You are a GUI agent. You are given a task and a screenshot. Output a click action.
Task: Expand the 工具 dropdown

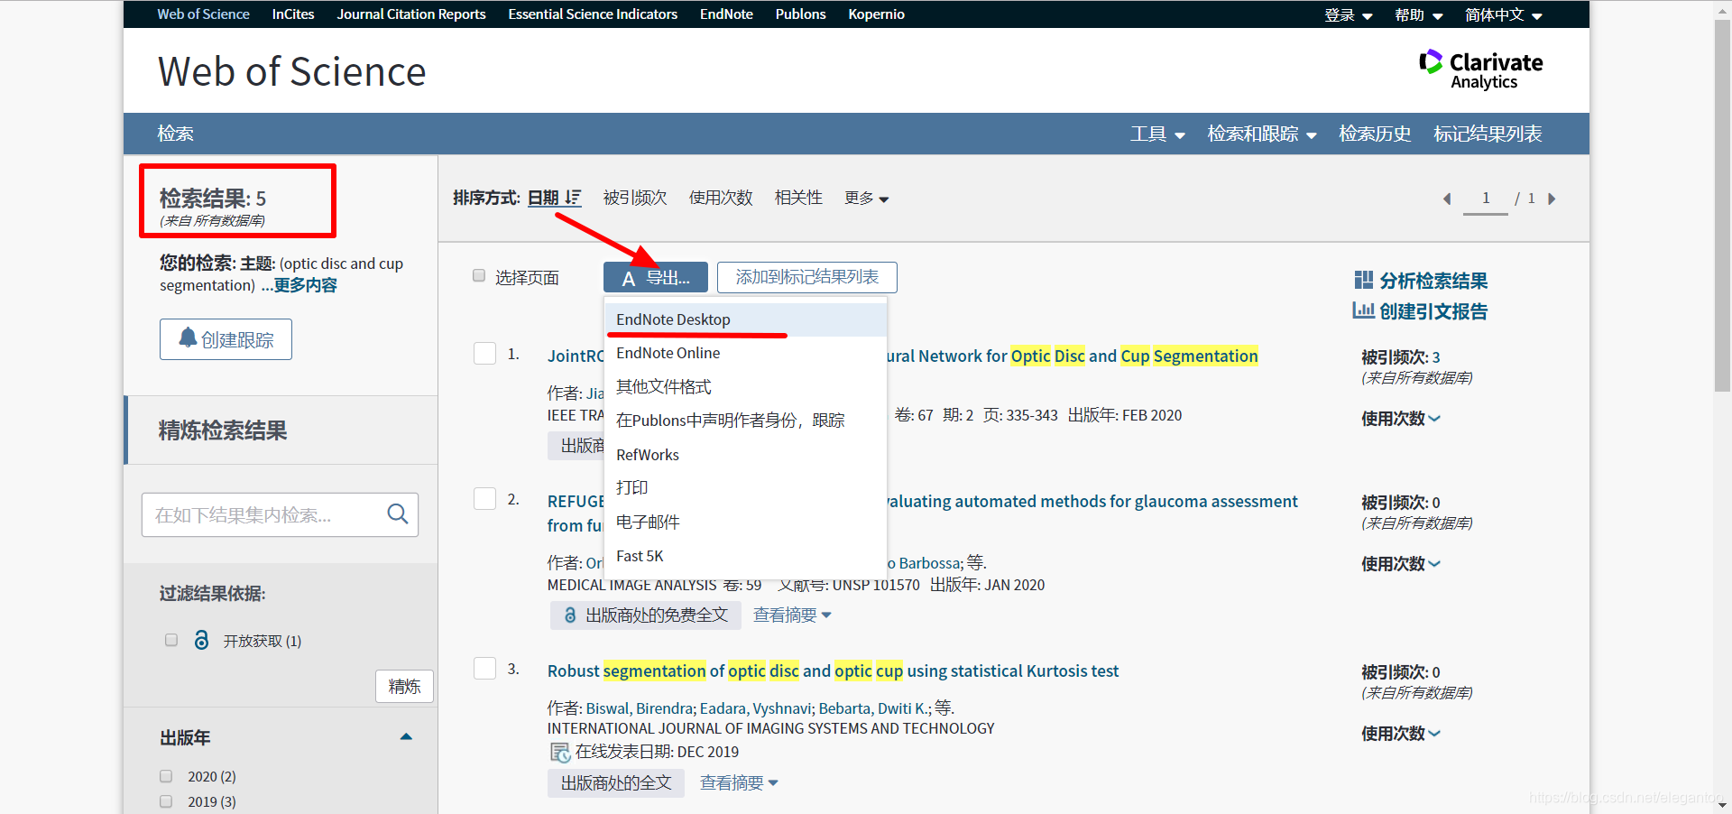pyautogui.click(x=1157, y=134)
